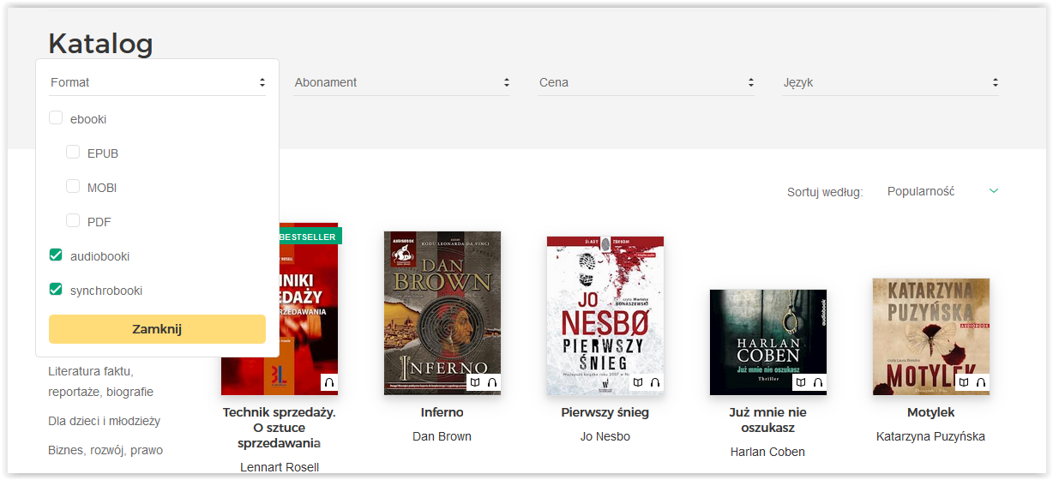Click headphones icon on Technik sprzedaży cover

click(x=329, y=382)
